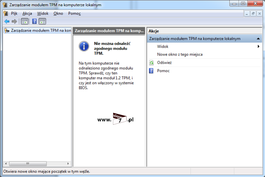Restore the inner MDI child window
Screen dimensions: 265x177
[x=253, y=13]
